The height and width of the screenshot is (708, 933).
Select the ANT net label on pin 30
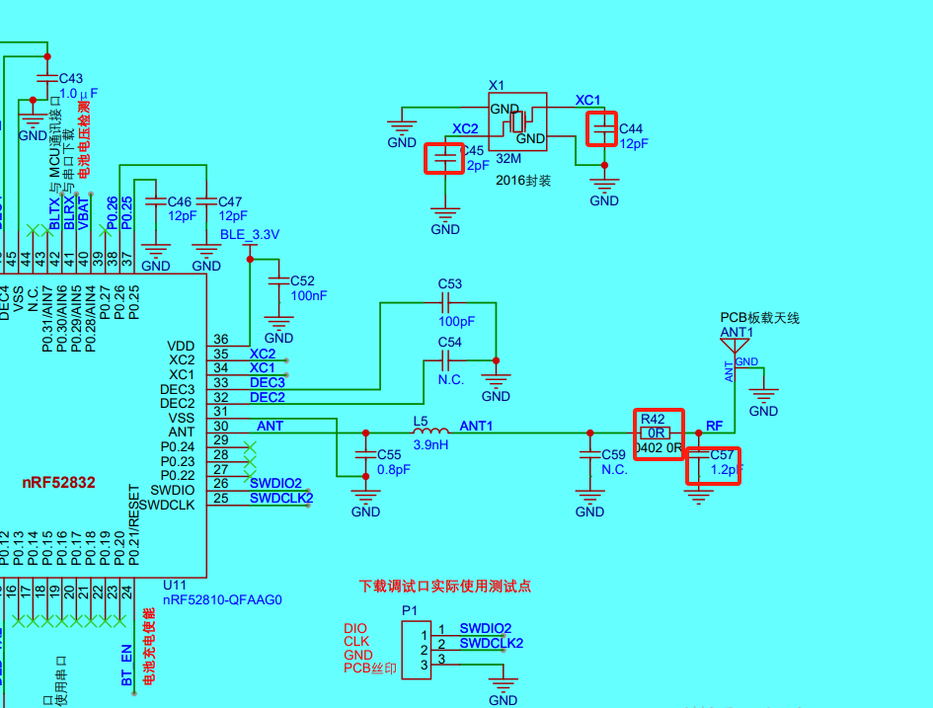tap(270, 426)
